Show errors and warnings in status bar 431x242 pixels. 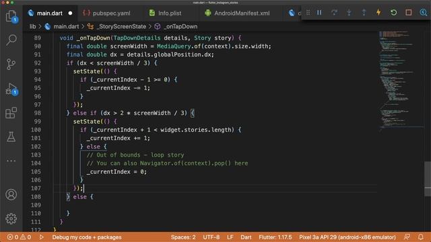[x=19, y=237]
